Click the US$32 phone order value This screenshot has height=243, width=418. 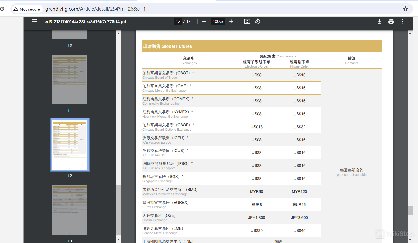299,127
